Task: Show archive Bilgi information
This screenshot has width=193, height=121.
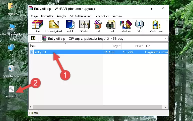Action: [139, 26]
